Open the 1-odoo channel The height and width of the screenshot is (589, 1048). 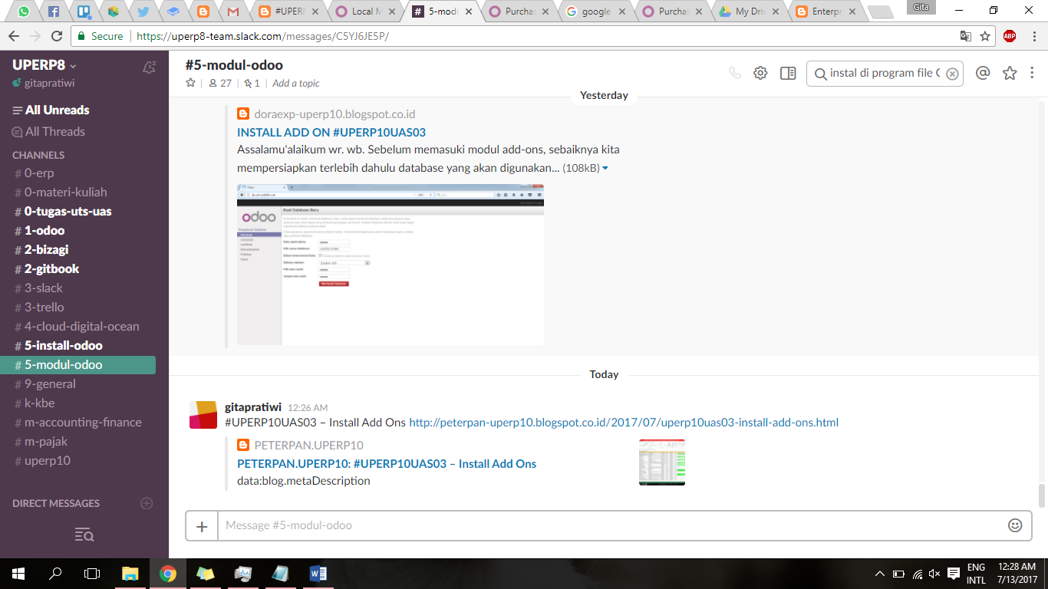point(40,231)
